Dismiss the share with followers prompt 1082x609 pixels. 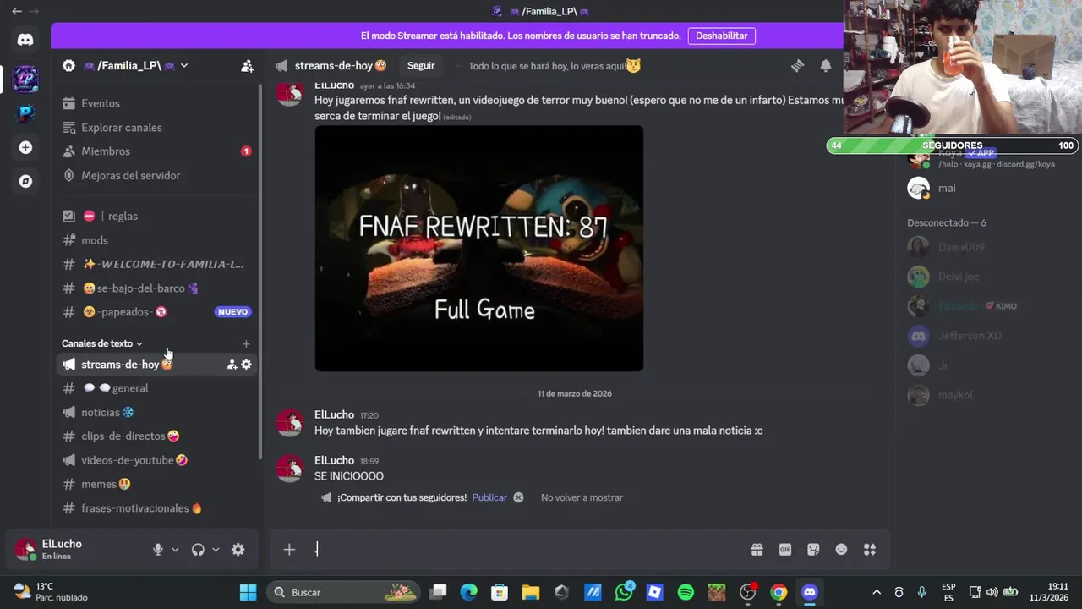click(518, 497)
